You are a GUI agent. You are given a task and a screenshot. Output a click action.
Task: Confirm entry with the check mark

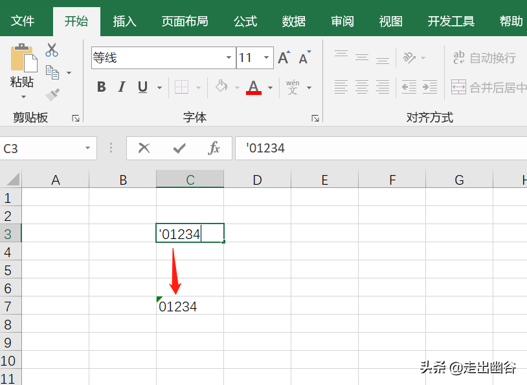coord(179,148)
